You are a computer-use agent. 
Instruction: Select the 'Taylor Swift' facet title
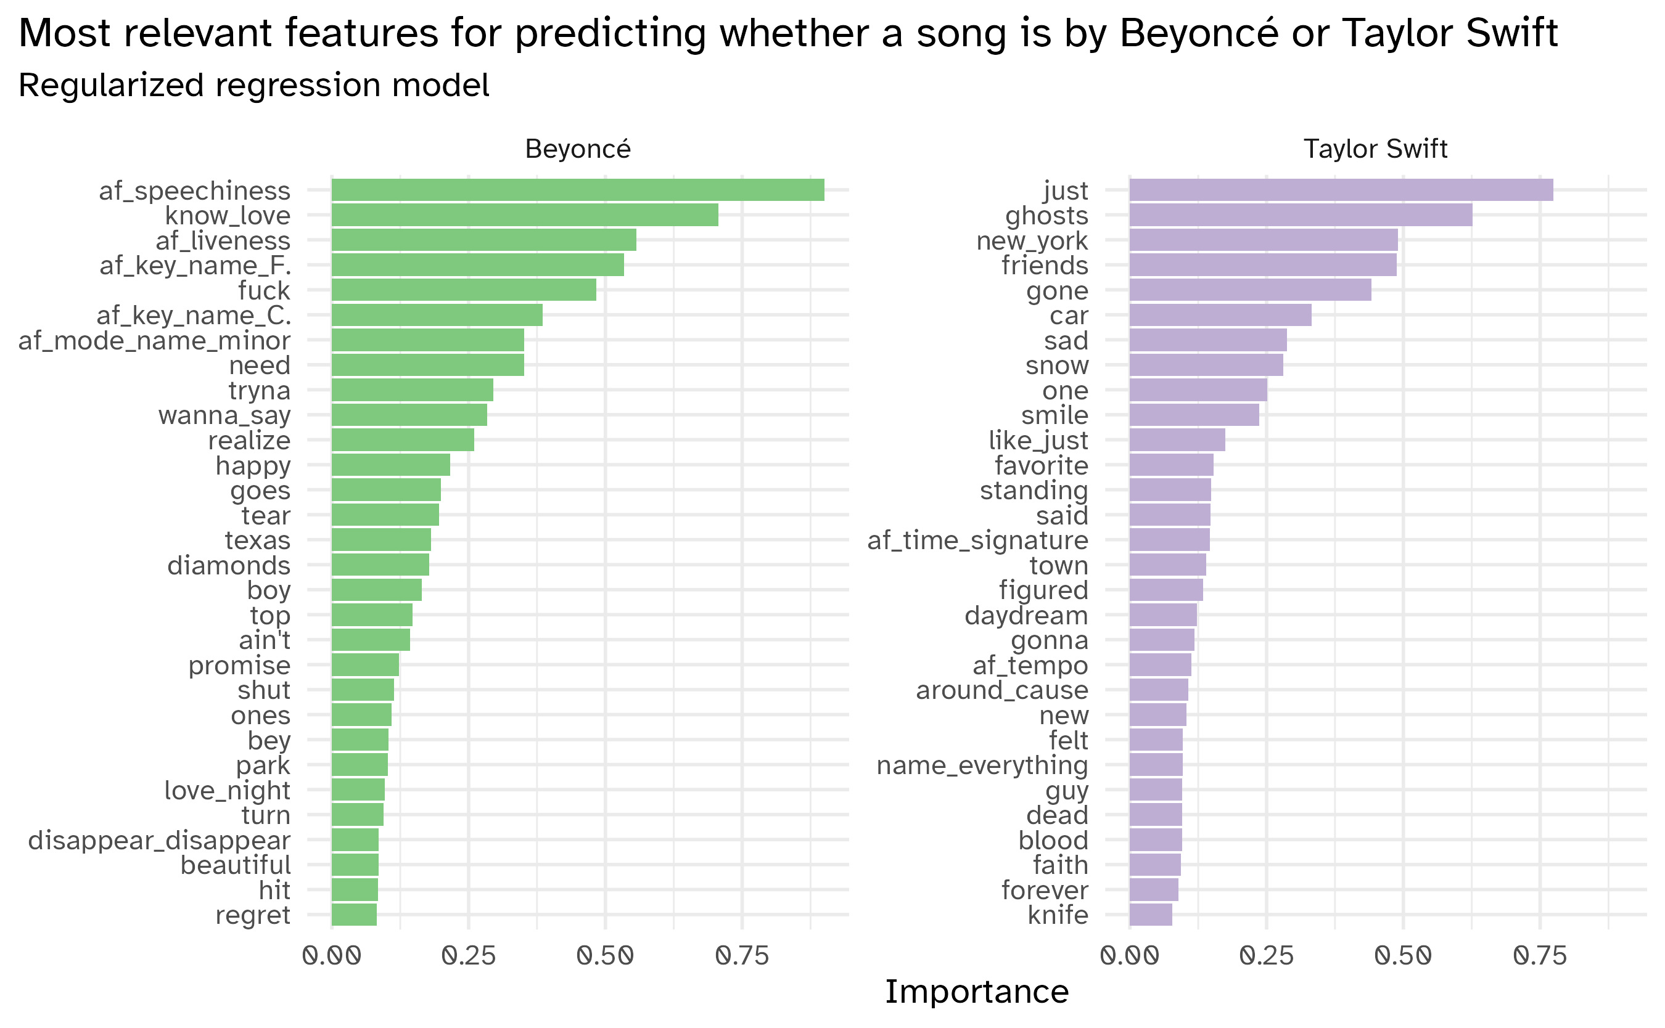pyautogui.click(x=1375, y=149)
